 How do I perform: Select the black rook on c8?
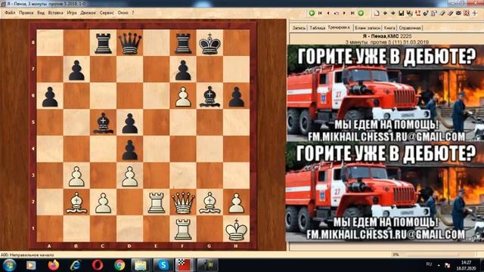(104, 43)
